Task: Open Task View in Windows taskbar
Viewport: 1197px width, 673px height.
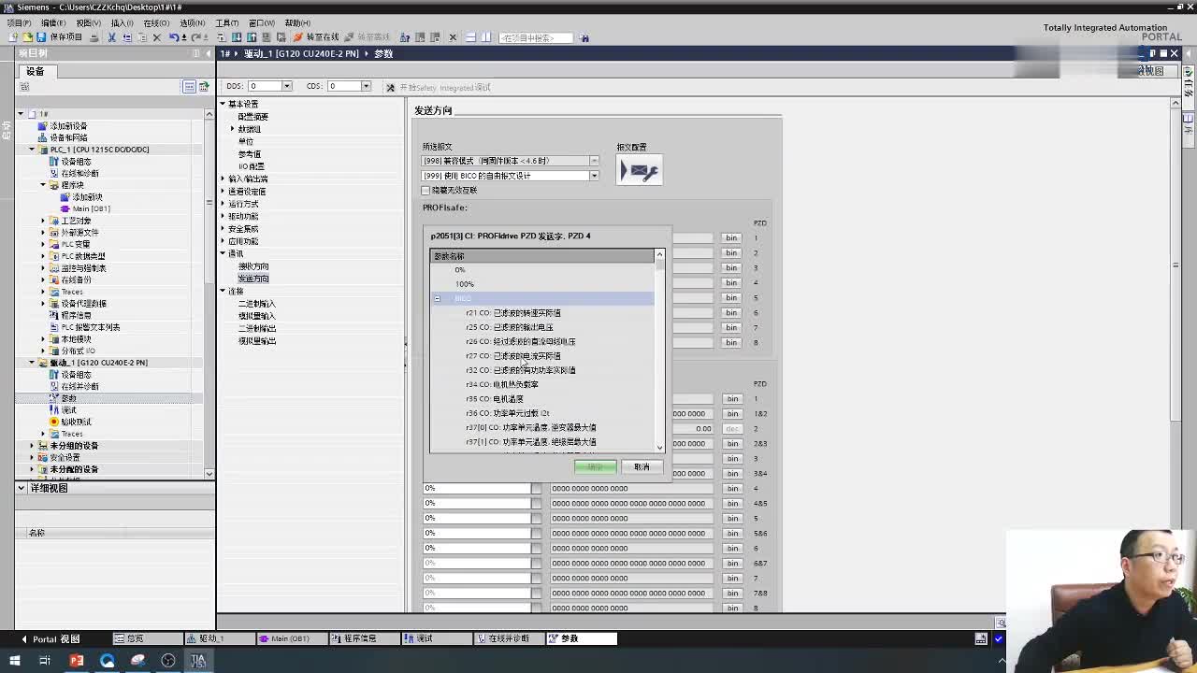Action: point(45,660)
